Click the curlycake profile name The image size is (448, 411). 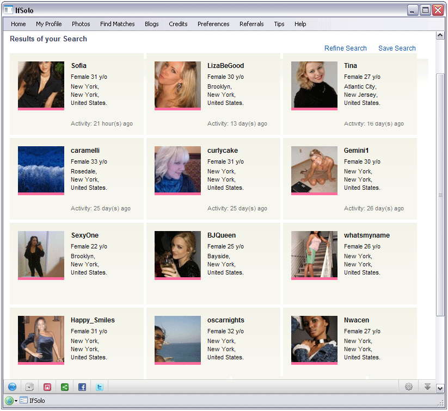point(223,151)
